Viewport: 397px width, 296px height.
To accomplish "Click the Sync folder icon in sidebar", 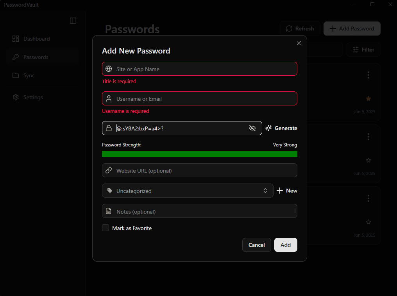I will (16, 75).
